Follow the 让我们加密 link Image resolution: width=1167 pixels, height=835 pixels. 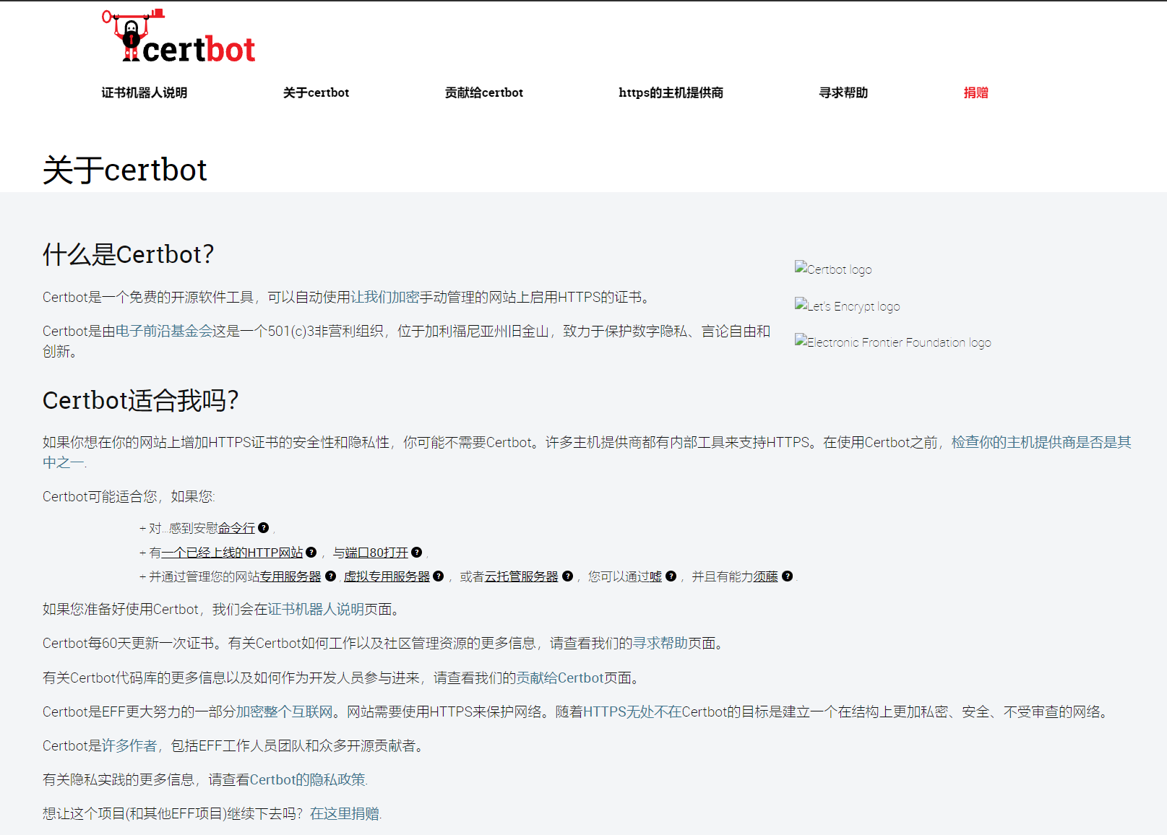(x=384, y=298)
